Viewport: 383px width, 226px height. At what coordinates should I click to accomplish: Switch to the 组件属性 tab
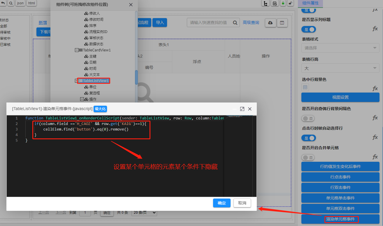pyautogui.click(x=310, y=3)
